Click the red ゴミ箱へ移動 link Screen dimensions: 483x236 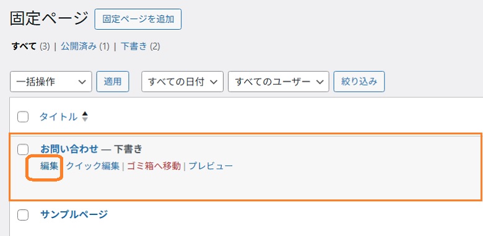(154, 167)
